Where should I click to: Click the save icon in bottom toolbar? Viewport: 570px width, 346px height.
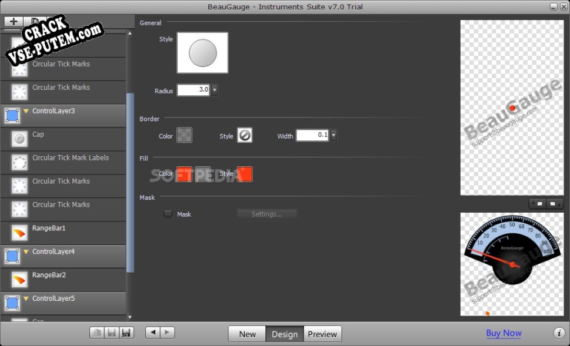(x=112, y=332)
